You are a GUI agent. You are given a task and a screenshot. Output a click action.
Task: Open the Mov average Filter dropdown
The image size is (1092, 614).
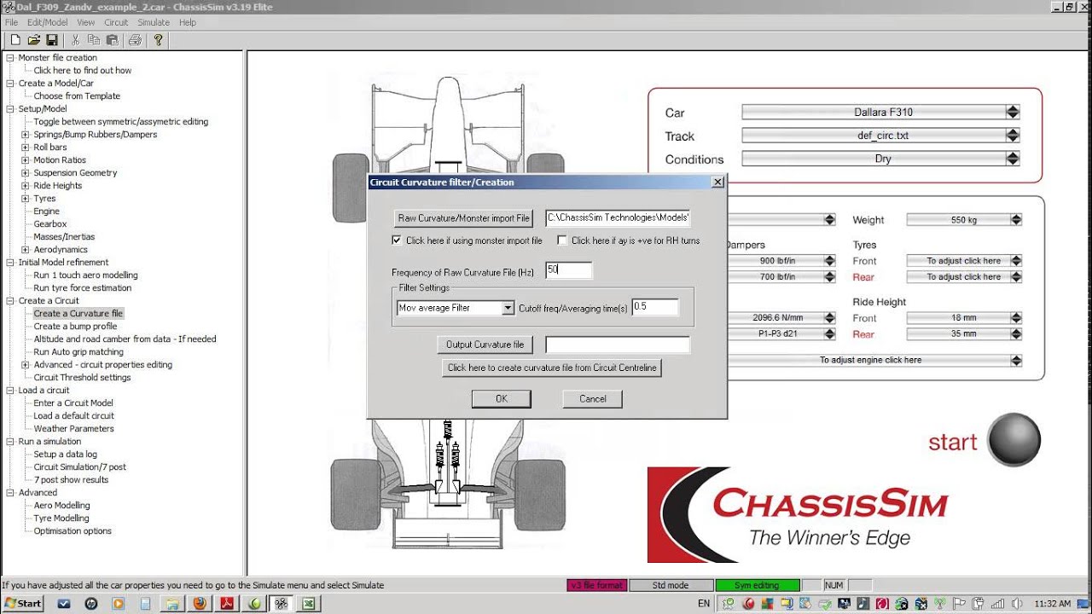[508, 308]
